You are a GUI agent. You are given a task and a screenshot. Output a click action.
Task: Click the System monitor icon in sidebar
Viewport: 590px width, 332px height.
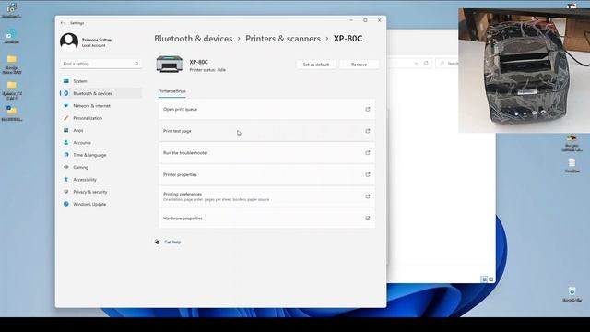pos(66,81)
